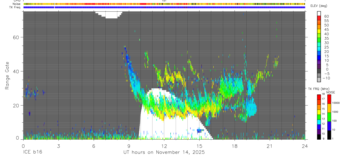The width and height of the screenshot is (343, 158).
Task: Click the 'UT hours on November 14, 2025' axis title
Action: click(164, 152)
